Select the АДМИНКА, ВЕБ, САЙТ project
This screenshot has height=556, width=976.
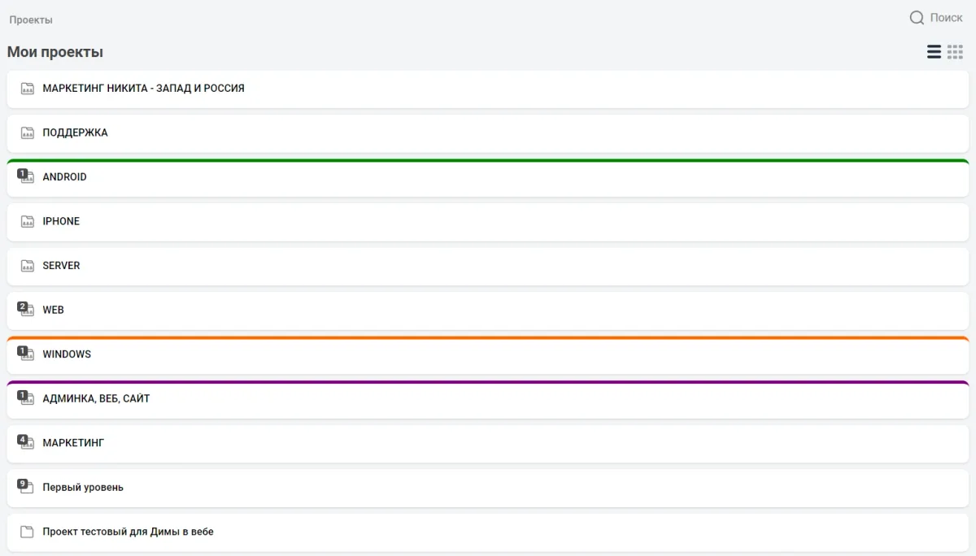click(x=96, y=399)
